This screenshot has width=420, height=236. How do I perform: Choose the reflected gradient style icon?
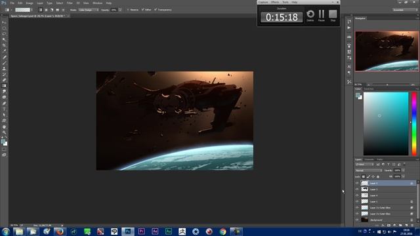click(57, 10)
